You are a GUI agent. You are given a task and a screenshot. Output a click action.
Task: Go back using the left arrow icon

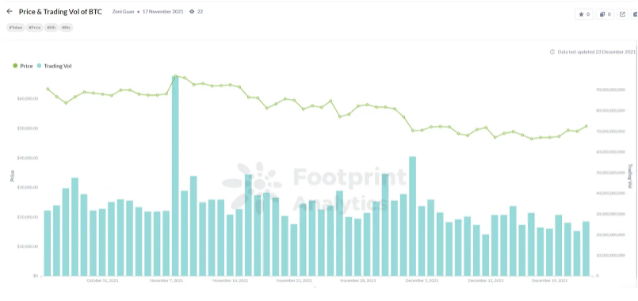coord(10,11)
